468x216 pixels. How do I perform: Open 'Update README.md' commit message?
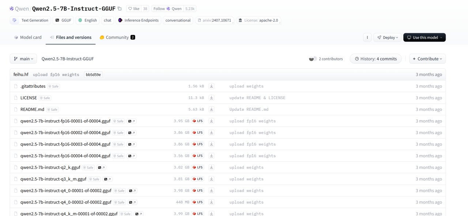[249, 110]
